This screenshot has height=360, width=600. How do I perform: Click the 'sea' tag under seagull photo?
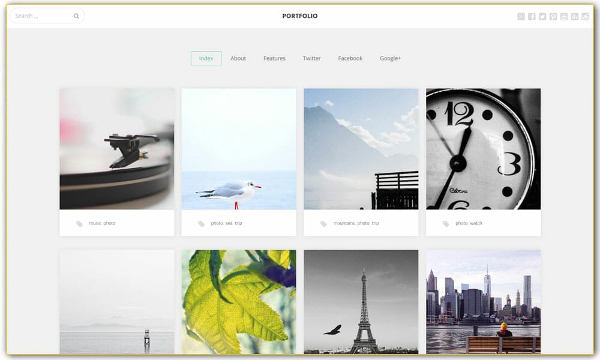click(x=229, y=223)
